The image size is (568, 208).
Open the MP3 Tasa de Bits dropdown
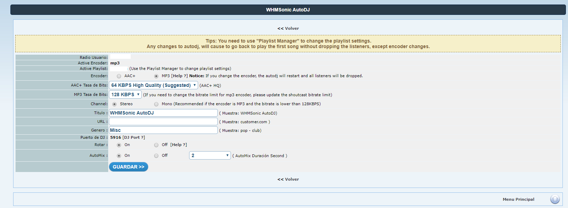coord(125,94)
